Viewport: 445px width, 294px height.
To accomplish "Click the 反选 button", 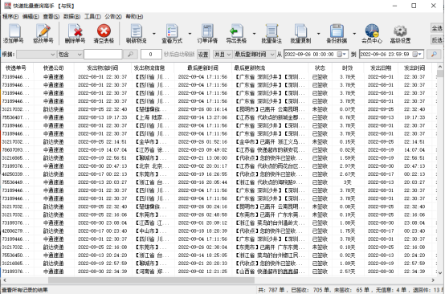I will pos(437,39).
